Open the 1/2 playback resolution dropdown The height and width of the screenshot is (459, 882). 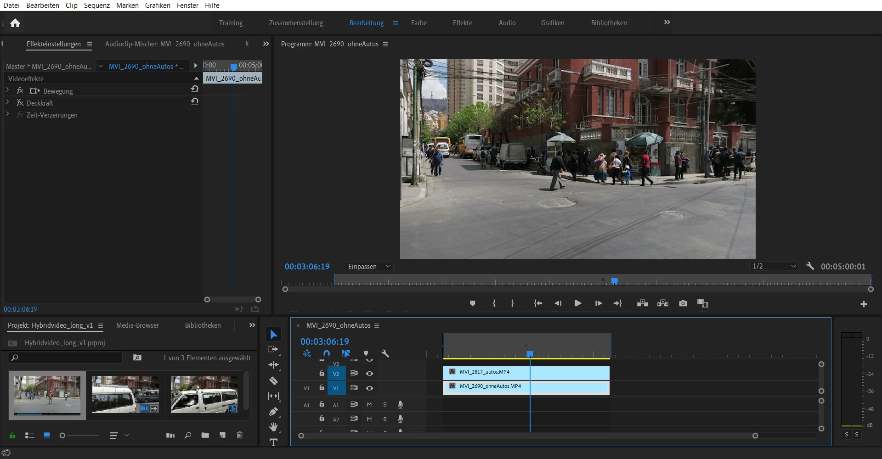click(774, 267)
